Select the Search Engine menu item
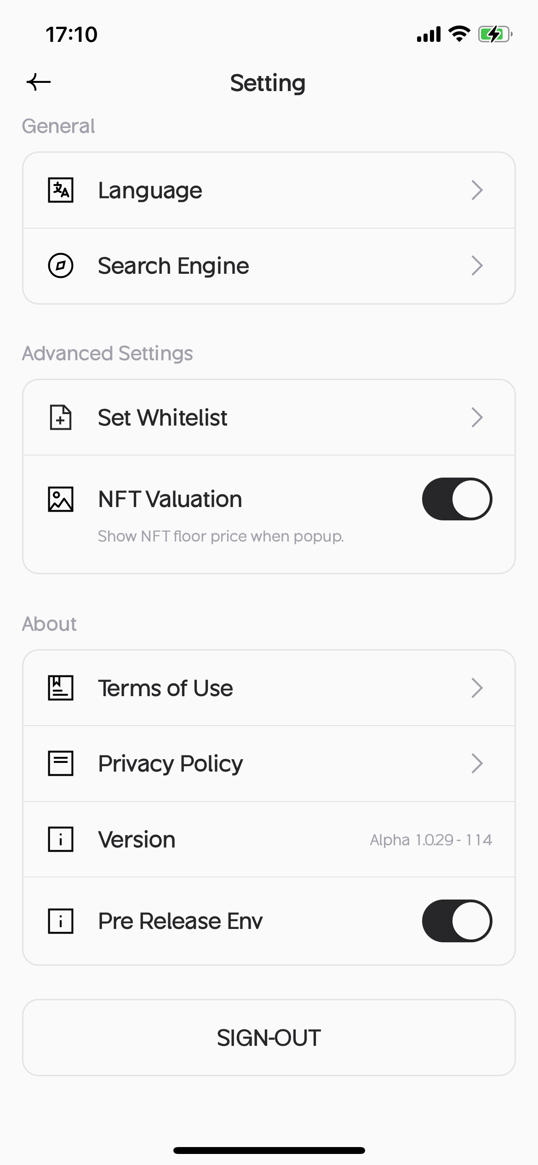The width and height of the screenshot is (538, 1165). 173,266
